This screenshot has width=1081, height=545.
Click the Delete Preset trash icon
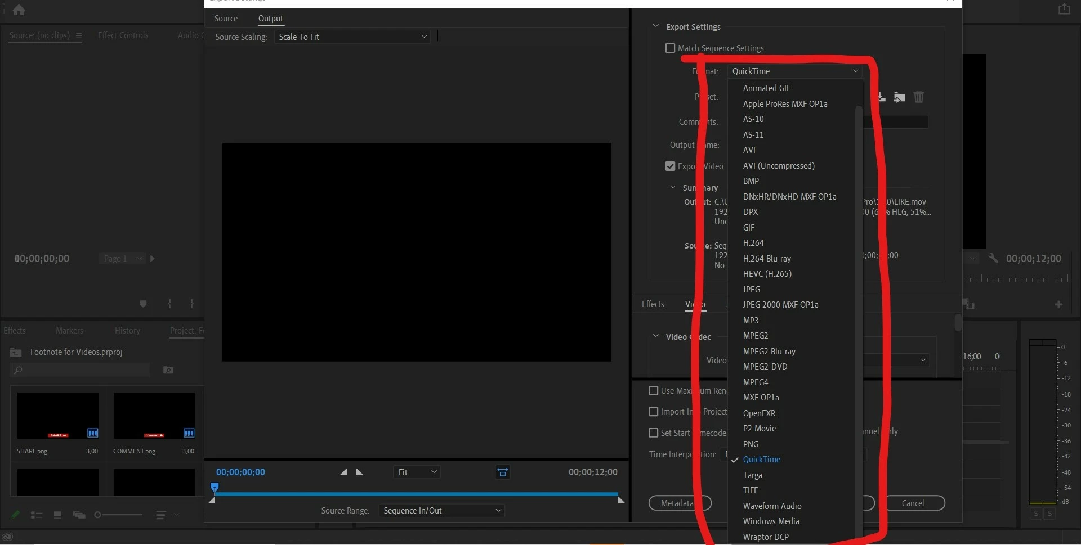tap(919, 97)
